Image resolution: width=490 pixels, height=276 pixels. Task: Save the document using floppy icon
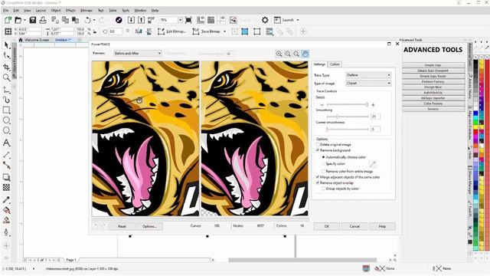tap(32, 20)
